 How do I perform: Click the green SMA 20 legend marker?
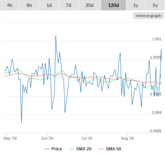pos(72,149)
